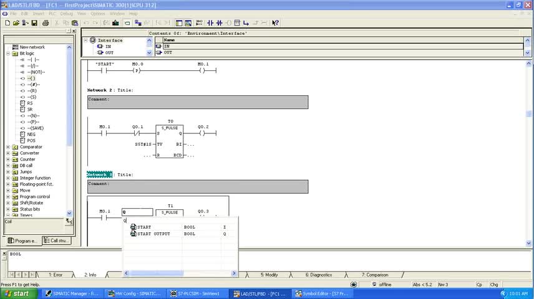The height and width of the screenshot is (299, 534).
Task: Expand the Integer function folder
Action: pyautogui.click(x=8, y=178)
